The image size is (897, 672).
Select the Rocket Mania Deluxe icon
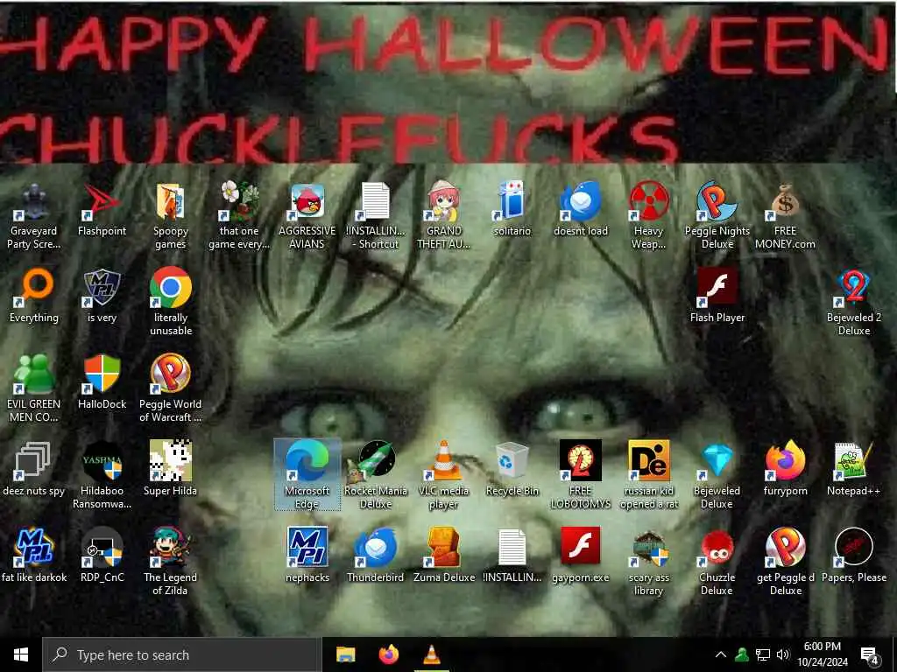[376, 475]
